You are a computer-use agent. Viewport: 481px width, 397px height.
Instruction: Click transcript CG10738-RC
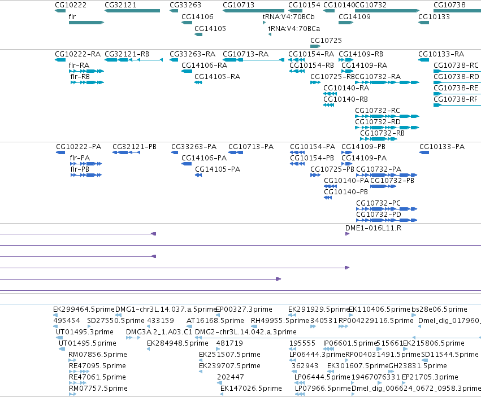tap(456, 66)
